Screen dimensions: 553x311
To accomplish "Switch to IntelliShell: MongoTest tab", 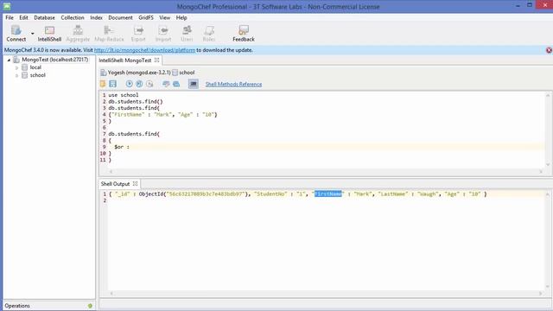I will click(x=124, y=60).
